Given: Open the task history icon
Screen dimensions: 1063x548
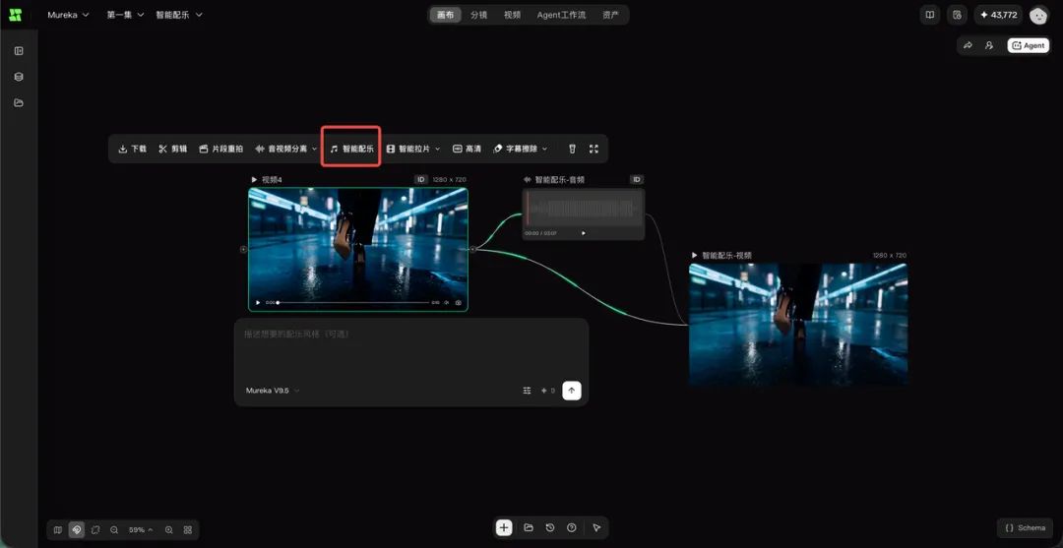Looking at the screenshot, I should click(957, 15).
